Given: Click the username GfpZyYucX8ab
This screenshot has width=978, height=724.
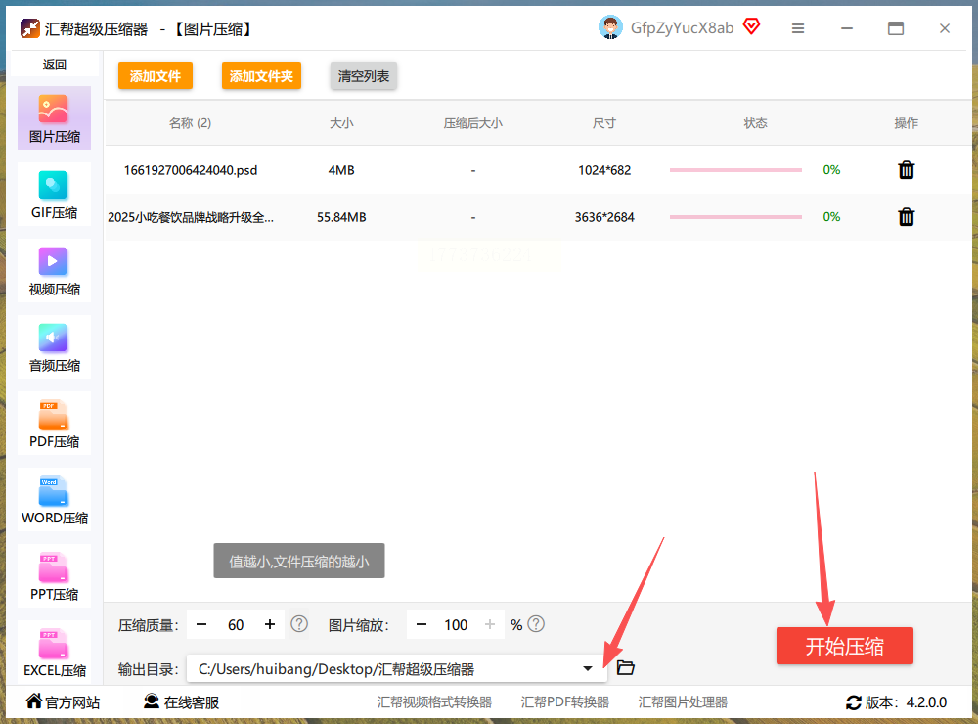Looking at the screenshot, I should (x=682, y=28).
